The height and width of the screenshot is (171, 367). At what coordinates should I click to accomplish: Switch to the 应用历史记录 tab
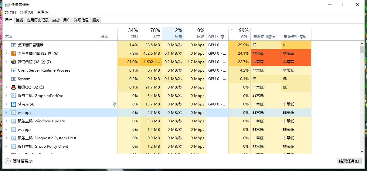[38, 20]
